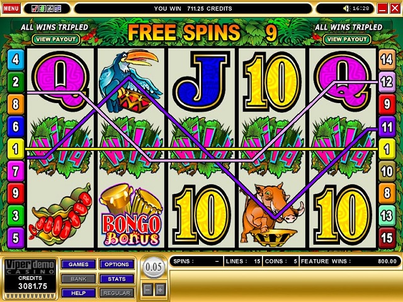Decrease coin size with the minus button

point(148,290)
